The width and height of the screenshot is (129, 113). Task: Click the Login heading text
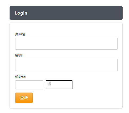click(x=21, y=13)
